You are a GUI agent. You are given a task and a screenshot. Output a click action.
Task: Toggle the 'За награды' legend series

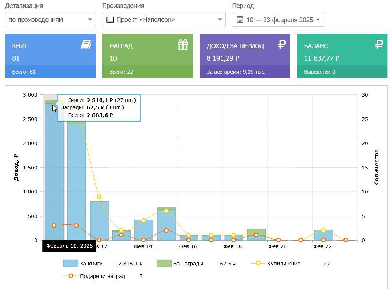[x=188, y=264]
